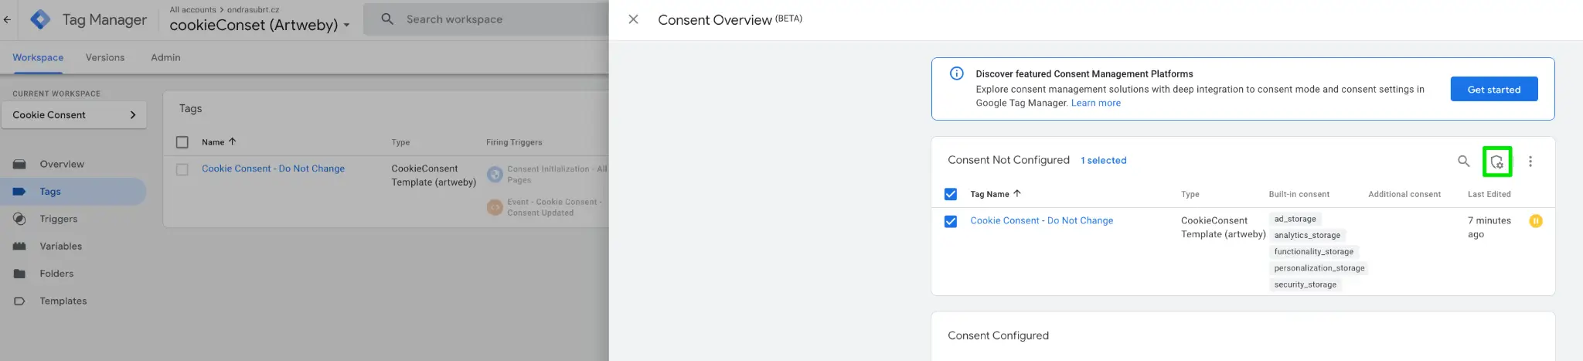Image resolution: width=1583 pixels, height=361 pixels.
Task: Click the Consent Configured section heading
Action: tap(998, 335)
